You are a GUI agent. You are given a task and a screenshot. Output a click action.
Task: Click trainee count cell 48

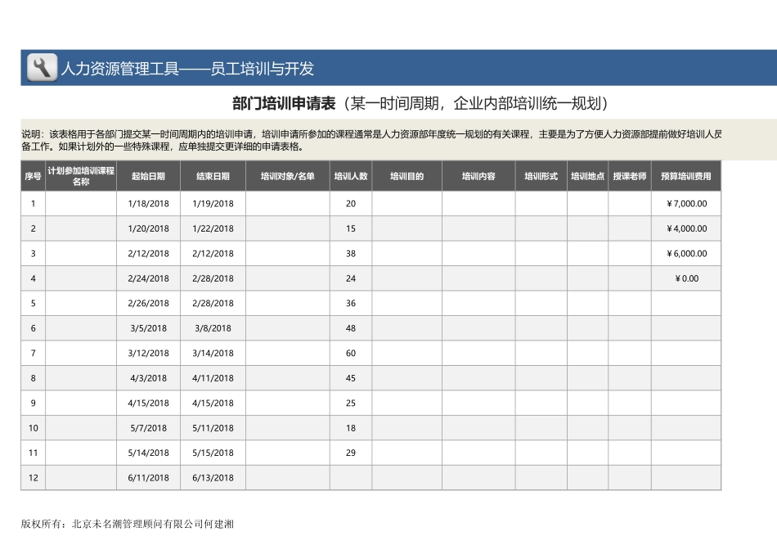(x=351, y=328)
